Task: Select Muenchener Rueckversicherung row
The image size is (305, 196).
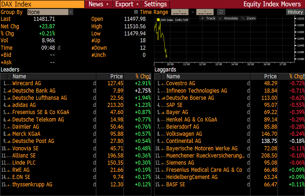Action: 230,156
